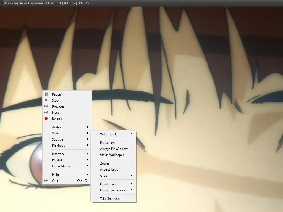Open the Deinterlace mode options

pos(113,190)
